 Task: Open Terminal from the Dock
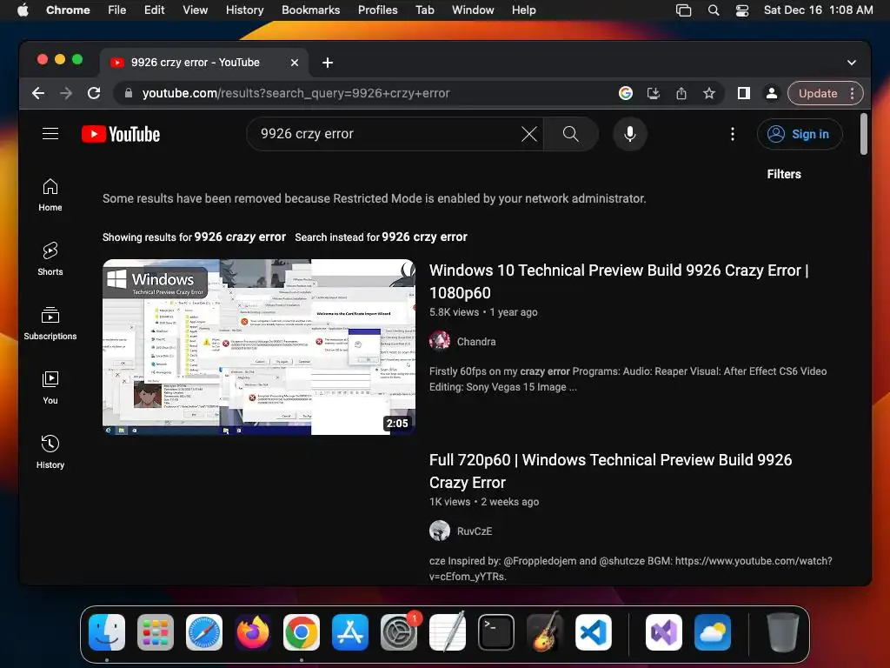(x=496, y=632)
